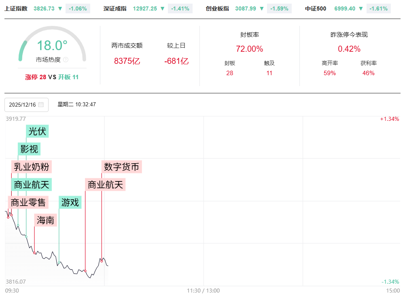This screenshot has height=297, width=405.
Task: Click the green dot marker under 游戏
Action: point(59,263)
